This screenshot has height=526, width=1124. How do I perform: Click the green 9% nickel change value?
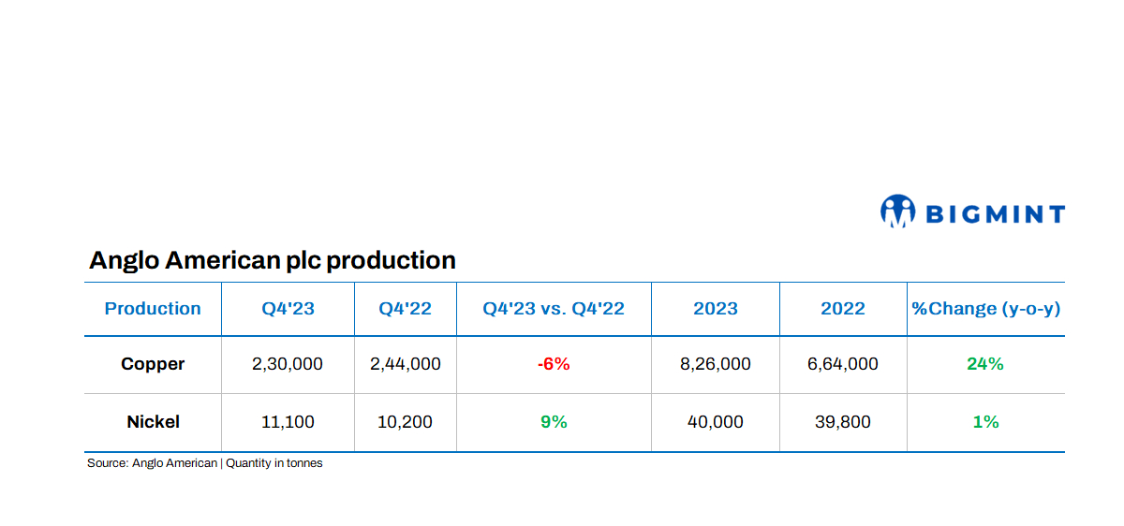[554, 422]
